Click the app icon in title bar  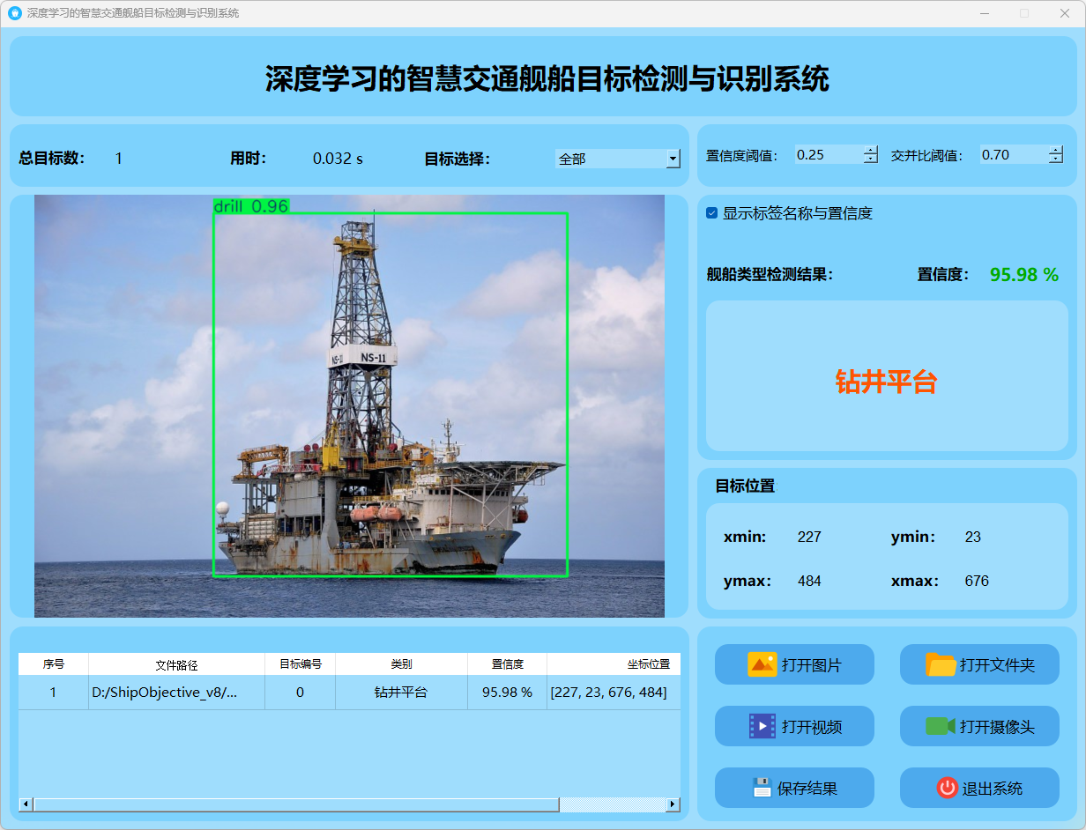tap(14, 13)
